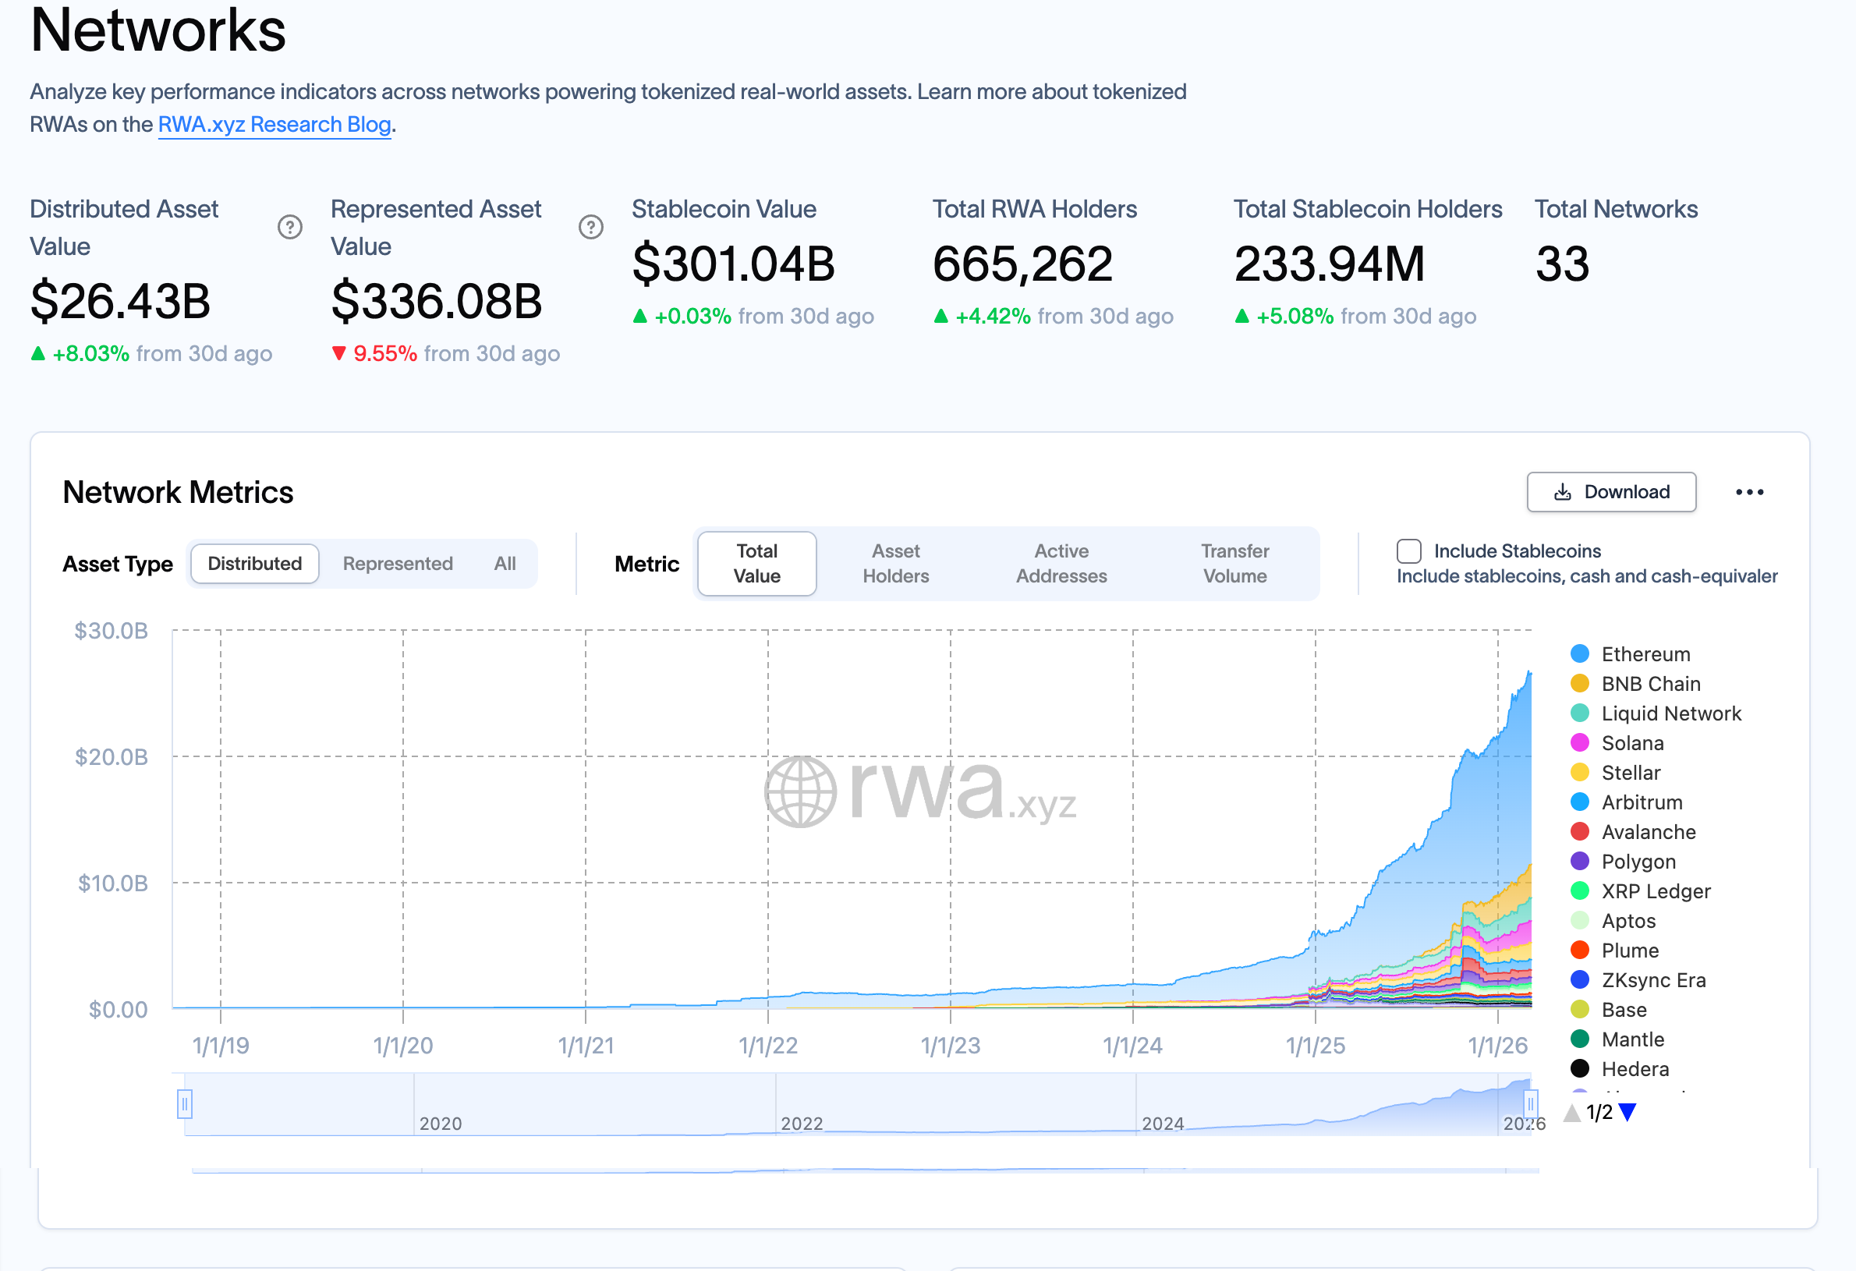
Task: Click the right range slider handle
Action: click(1529, 1104)
